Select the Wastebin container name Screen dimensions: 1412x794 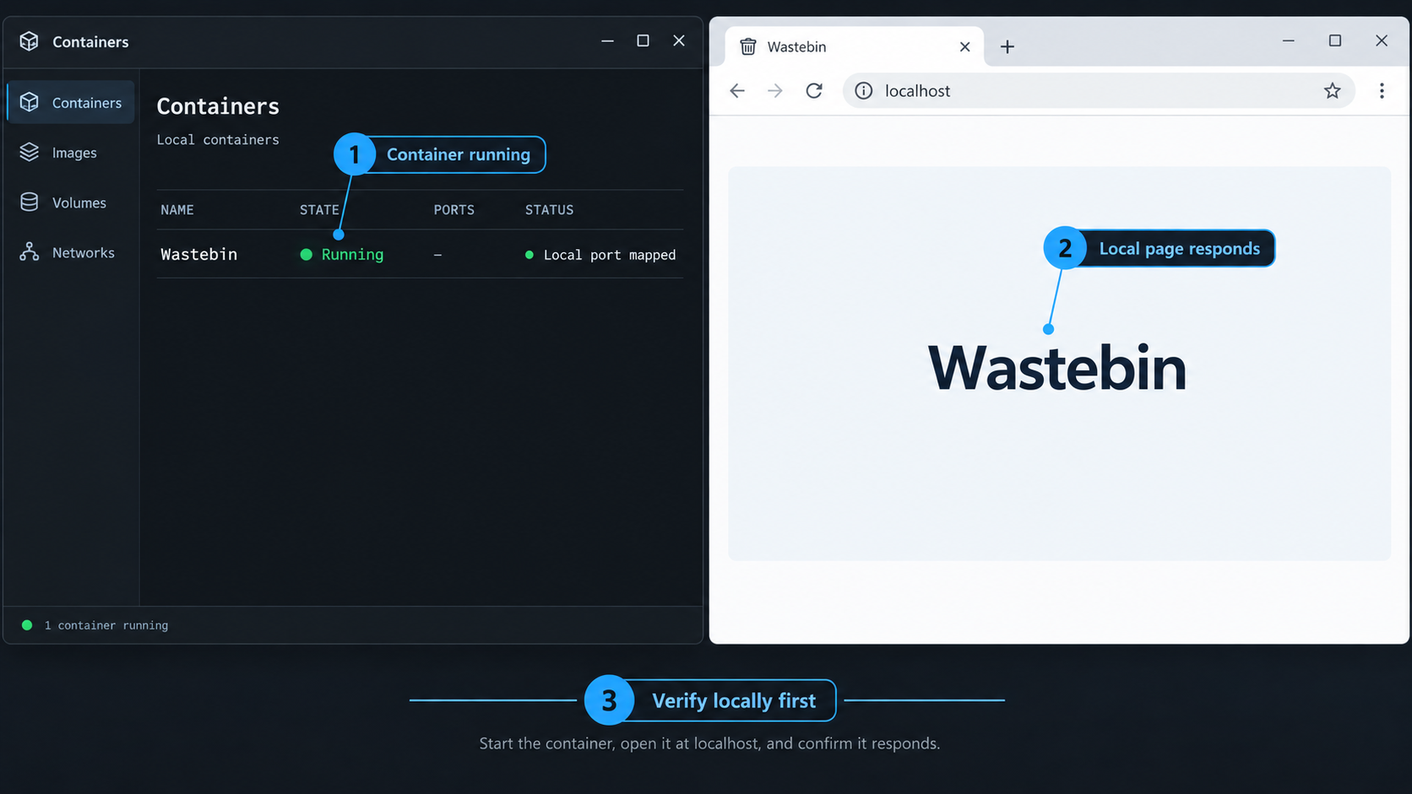[198, 254]
